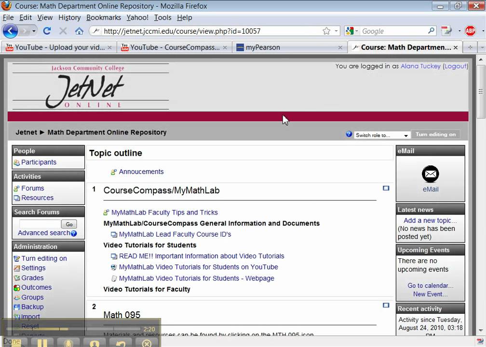486x347 pixels.
Task: Click the Outcomes icon in Administration
Action: pyautogui.click(x=17, y=288)
